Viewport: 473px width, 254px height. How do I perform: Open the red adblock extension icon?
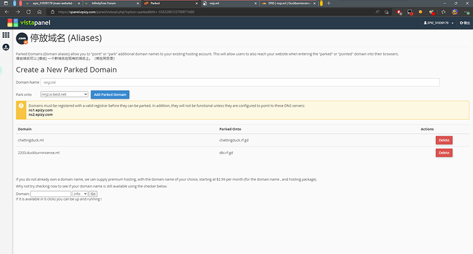[x=400, y=12]
